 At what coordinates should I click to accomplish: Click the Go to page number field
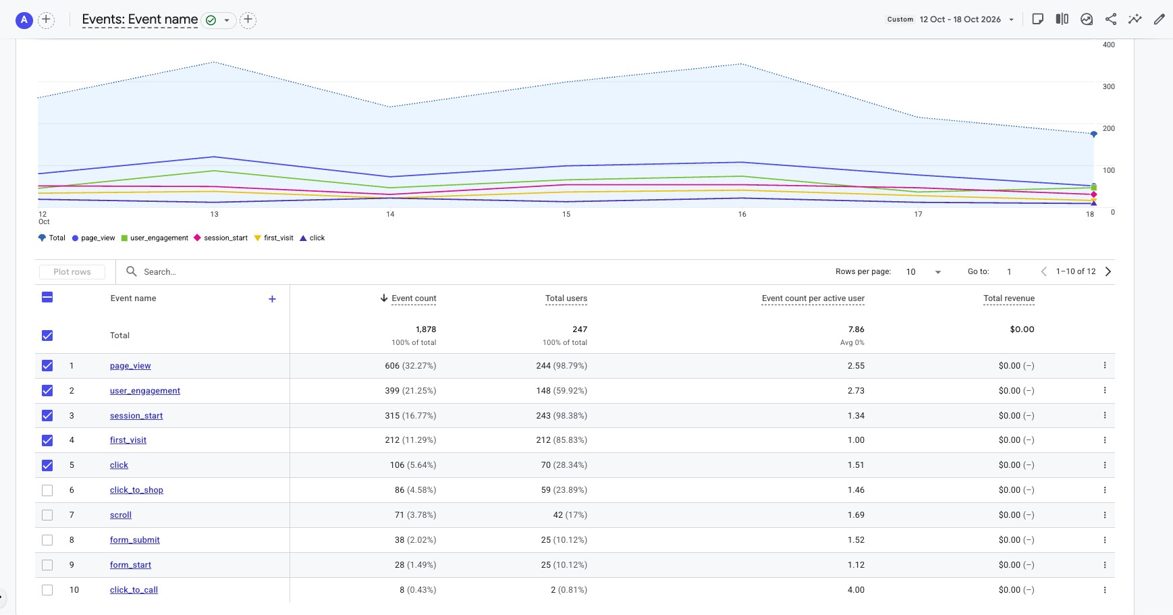(x=1010, y=271)
